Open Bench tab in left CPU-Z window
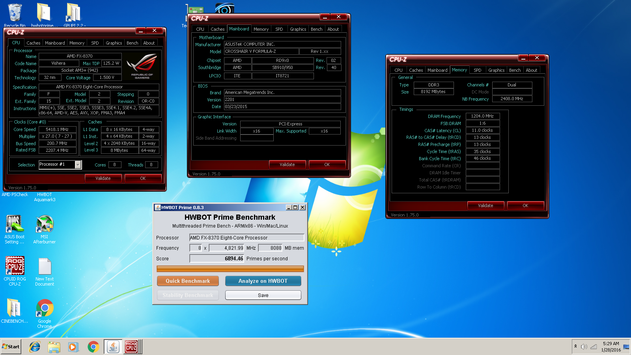 pos(133,43)
